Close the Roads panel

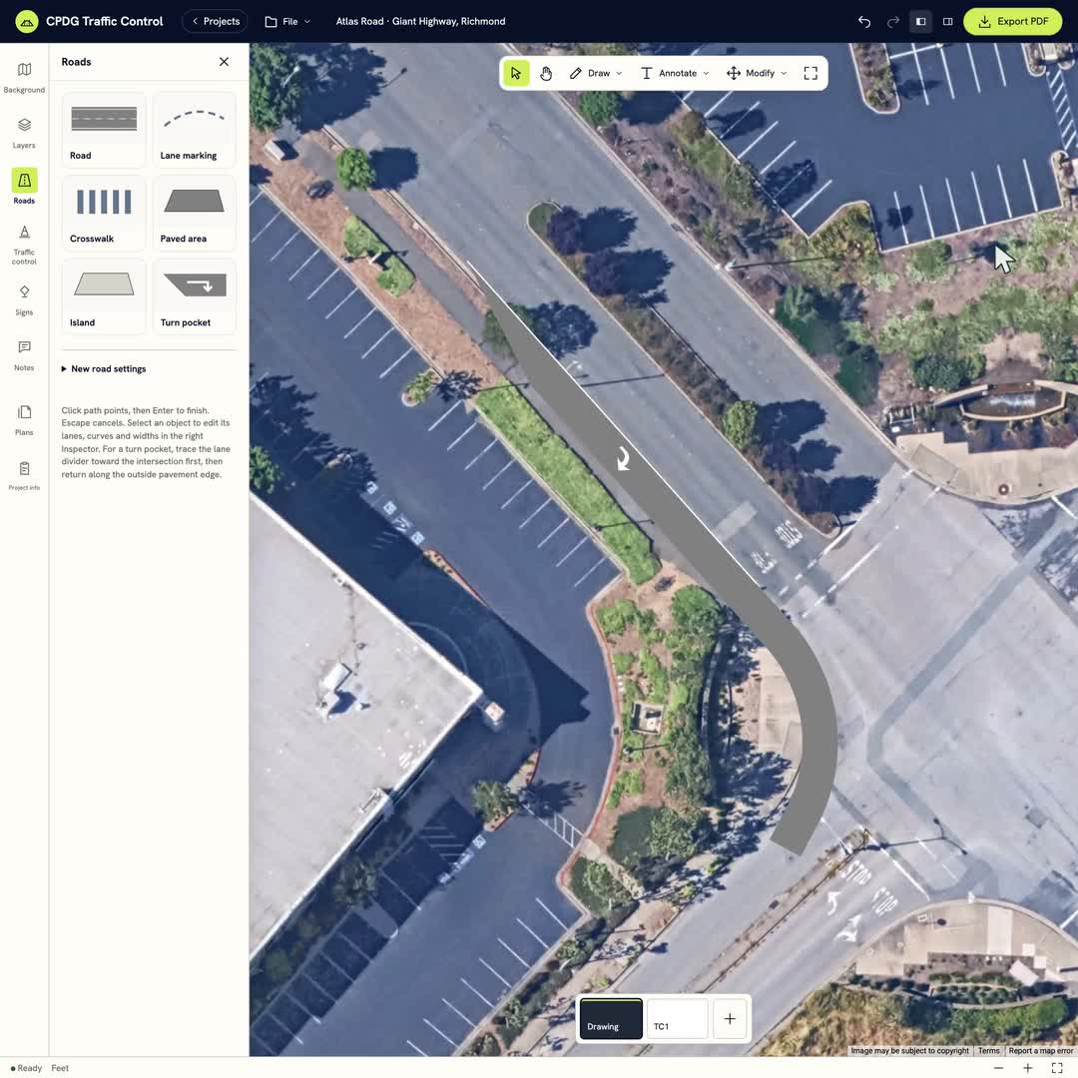[x=225, y=62]
